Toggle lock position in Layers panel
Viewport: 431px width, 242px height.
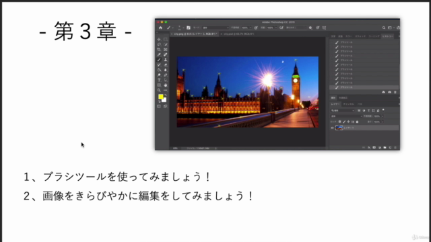(x=348, y=122)
